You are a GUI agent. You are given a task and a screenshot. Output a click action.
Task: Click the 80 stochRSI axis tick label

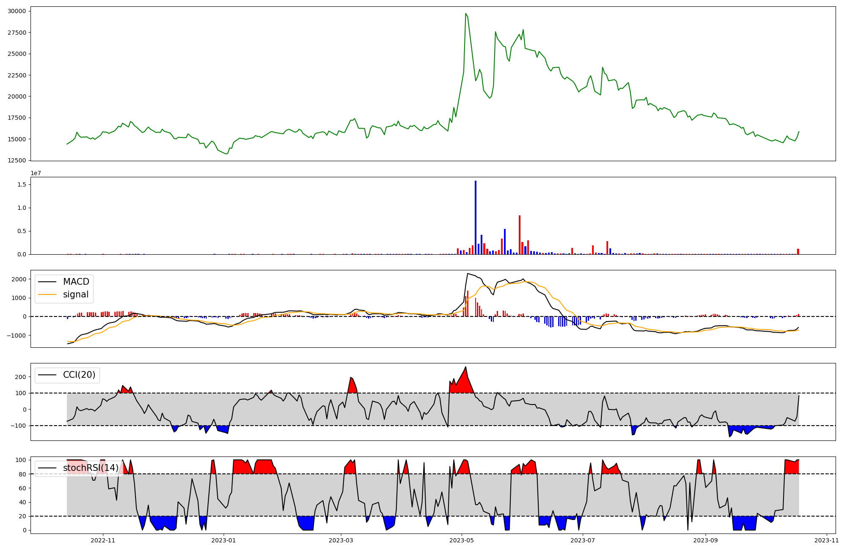tap(22, 474)
